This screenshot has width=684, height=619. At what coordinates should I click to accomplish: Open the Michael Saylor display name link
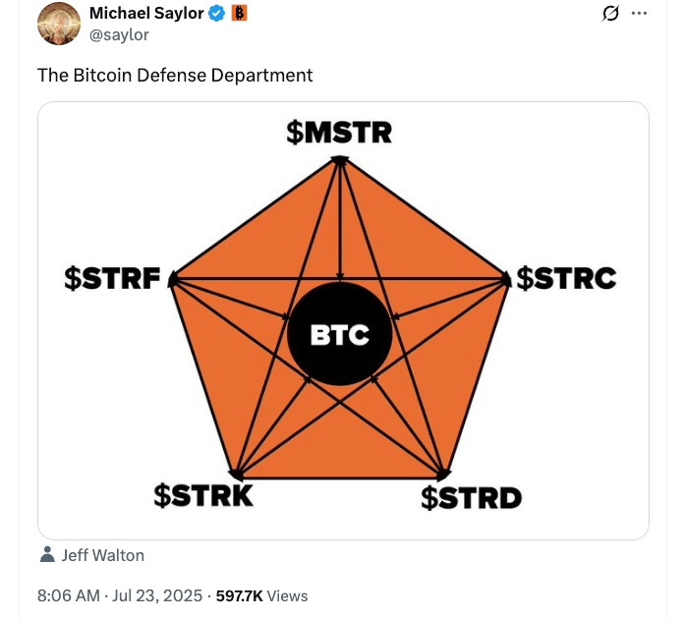coord(146,14)
